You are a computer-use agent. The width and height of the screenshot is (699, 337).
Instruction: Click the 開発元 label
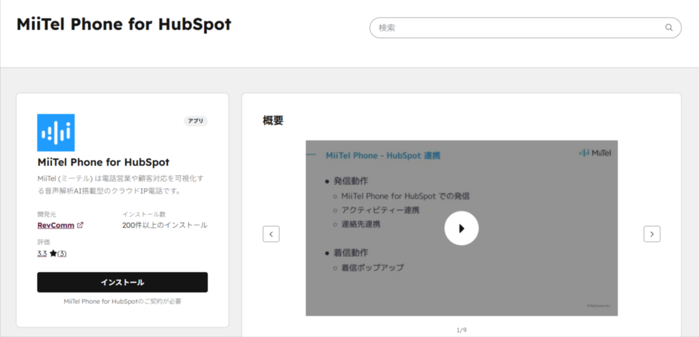[x=47, y=214]
